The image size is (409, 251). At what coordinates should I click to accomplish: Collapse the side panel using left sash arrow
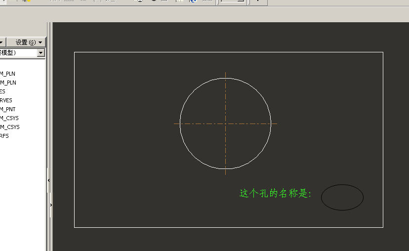tap(49, 180)
